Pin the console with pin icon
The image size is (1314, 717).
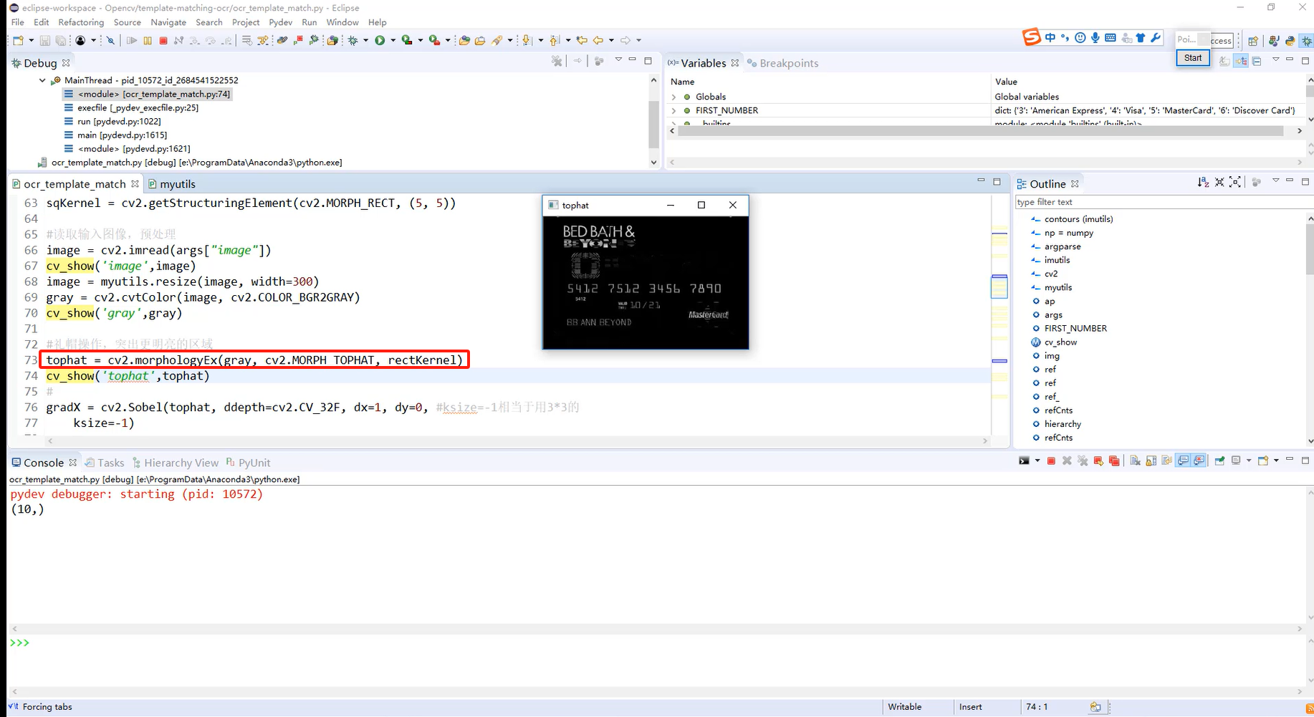[1219, 461]
